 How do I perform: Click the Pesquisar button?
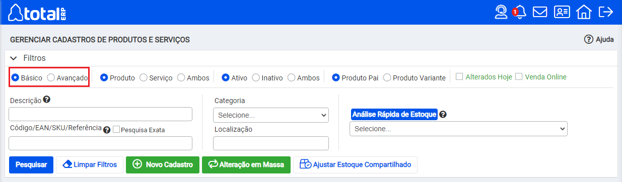tap(31, 164)
